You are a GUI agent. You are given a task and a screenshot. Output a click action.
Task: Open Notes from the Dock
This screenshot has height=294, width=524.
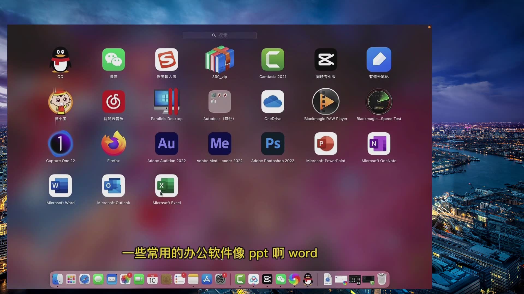click(193, 279)
